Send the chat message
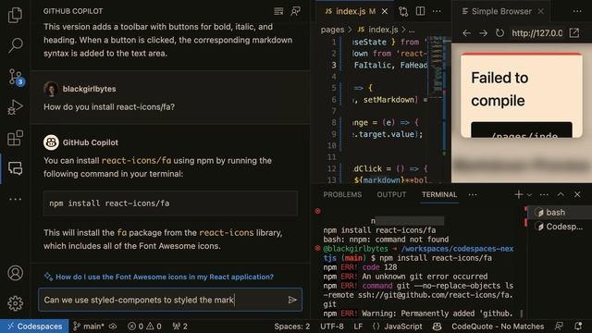This screenshot has height=333, width=592. point(292,300)
